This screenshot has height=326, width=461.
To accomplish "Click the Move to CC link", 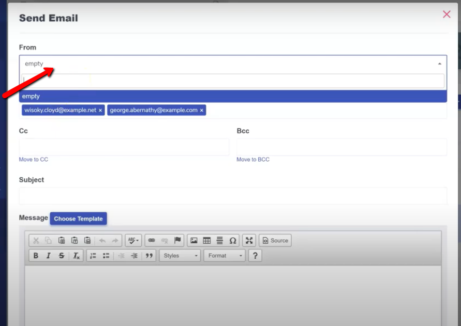I will pyautogui.click(x=34, y=160).
